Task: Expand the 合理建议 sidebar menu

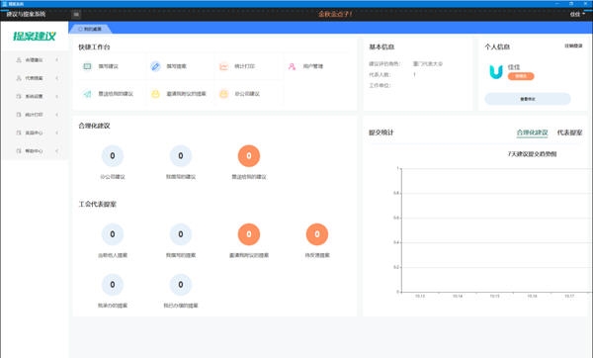Action: 35,59
